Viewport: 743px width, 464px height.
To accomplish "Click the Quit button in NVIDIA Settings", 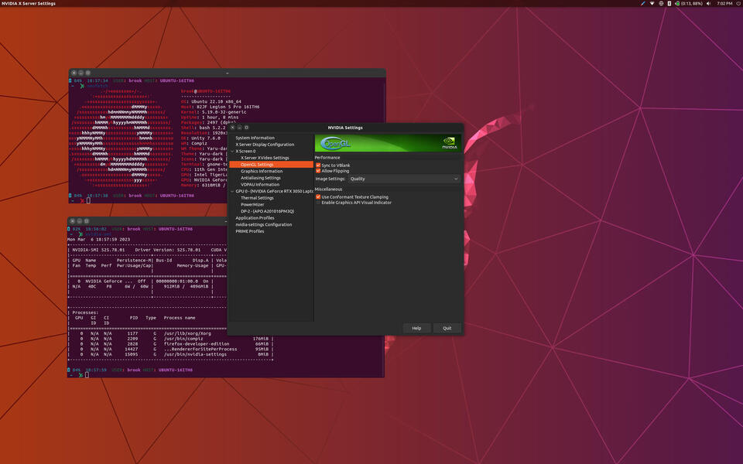I will (x=447, y=328).
